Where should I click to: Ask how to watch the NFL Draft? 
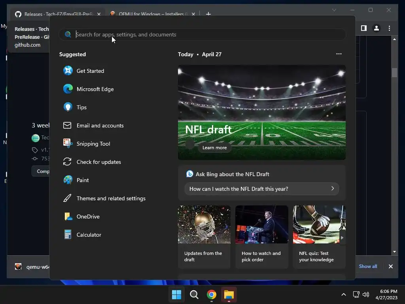pos(262,189)
